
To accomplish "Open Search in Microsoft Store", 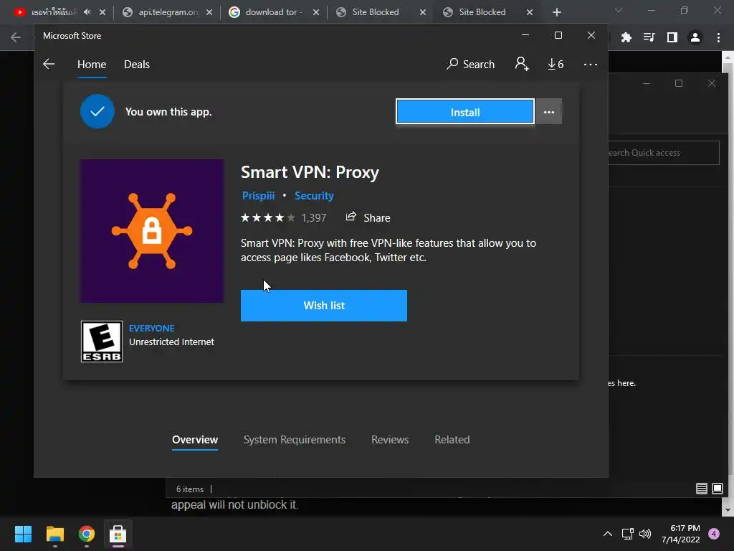I will pos(470,64).
